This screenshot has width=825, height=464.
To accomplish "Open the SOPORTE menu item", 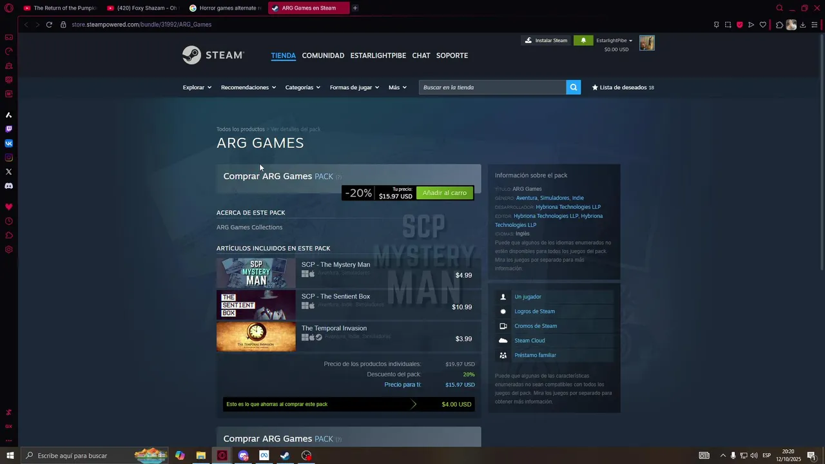I will pos(452,55).
